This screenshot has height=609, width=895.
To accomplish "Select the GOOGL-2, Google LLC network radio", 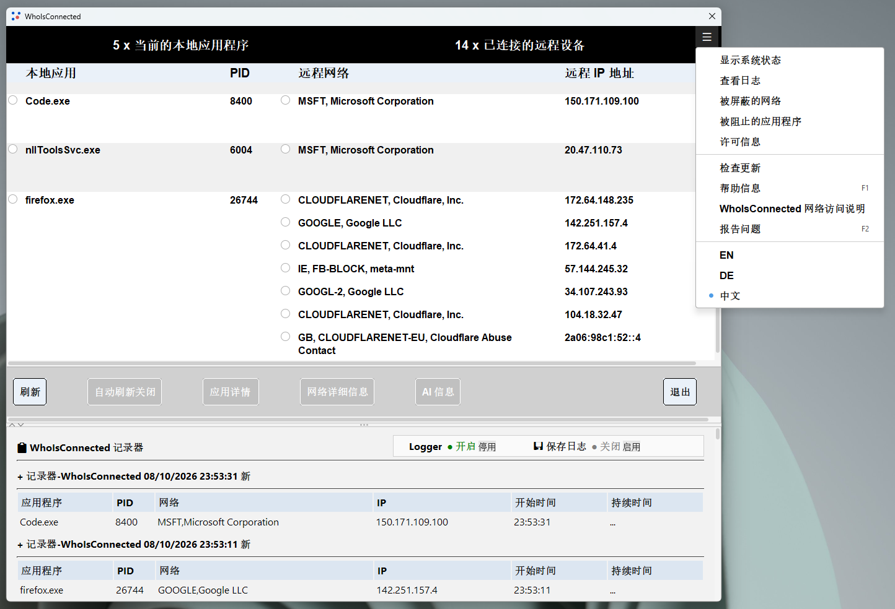I will 285,290.
